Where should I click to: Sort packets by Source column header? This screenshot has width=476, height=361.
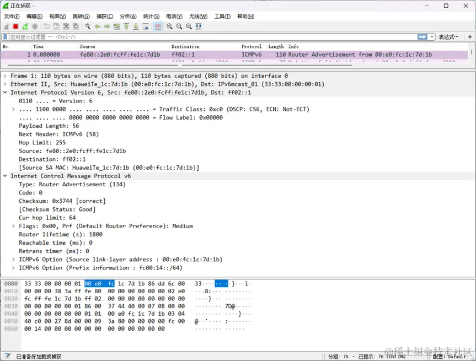pyautogui.click(x=124, y=46)
